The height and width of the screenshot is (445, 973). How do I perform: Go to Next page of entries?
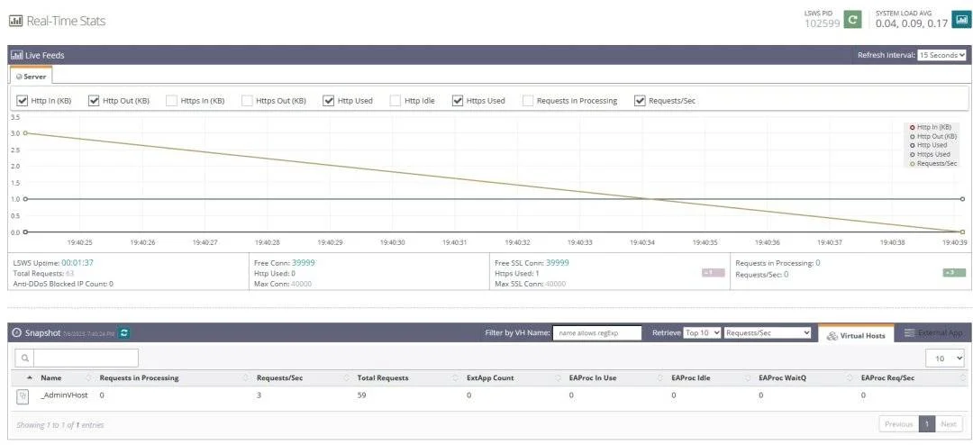point(948,424)
